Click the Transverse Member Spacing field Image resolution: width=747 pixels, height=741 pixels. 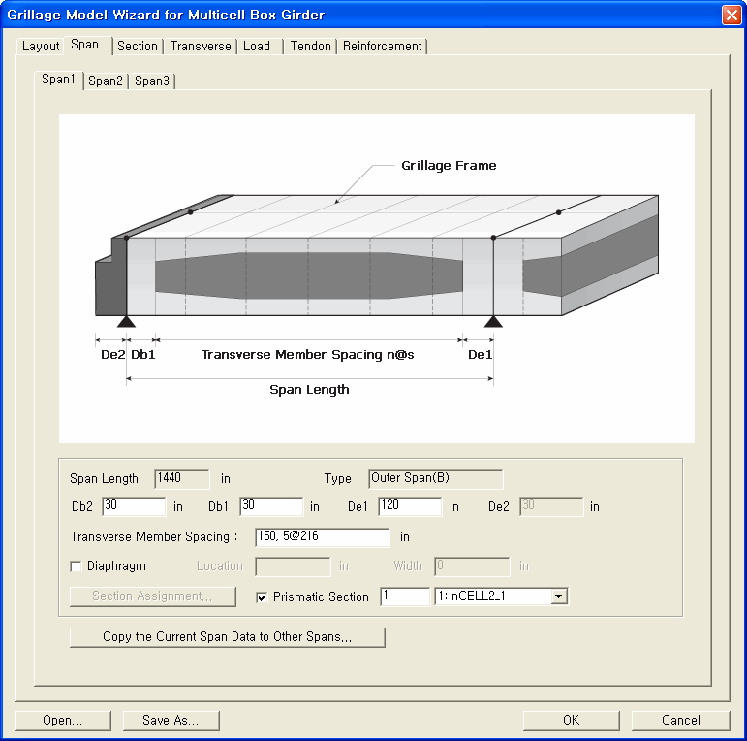(x=322, y=537)
